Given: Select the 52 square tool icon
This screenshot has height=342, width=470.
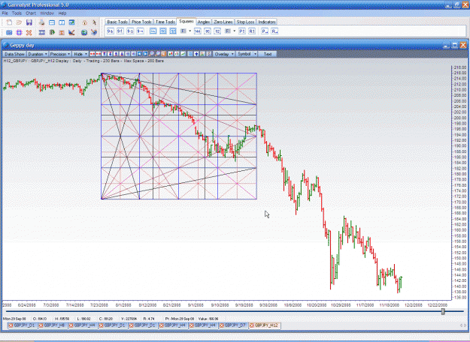Looking at the screenshot, I should 217,31.
